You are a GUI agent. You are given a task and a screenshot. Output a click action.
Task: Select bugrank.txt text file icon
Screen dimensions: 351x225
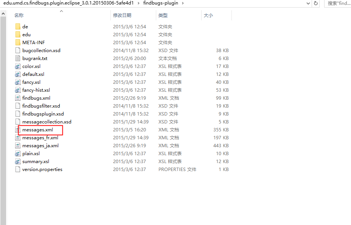[x=18, y=58]
